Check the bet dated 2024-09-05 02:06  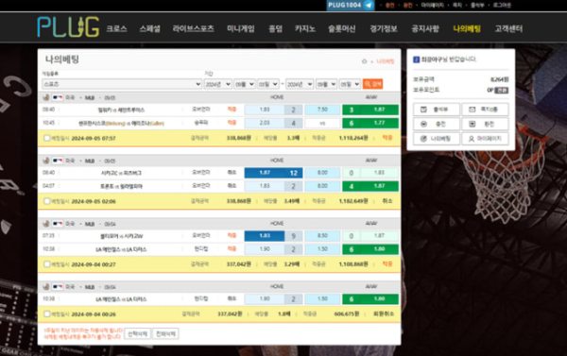46,201
